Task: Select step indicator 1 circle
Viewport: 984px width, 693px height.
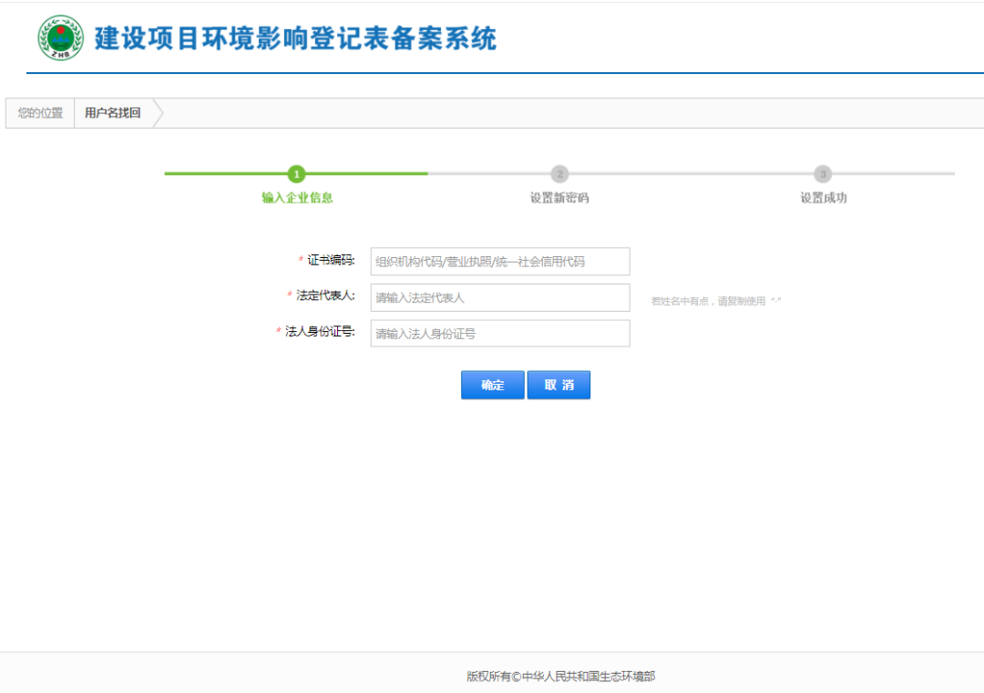Action: click(298, 173)
